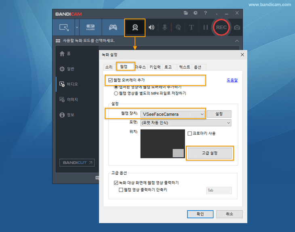Toggle 녹화 대상 화면에 웹캠 영상 출력하기 checkbox
The width and height of the screenshot is (295, 232).
[116, 183]
